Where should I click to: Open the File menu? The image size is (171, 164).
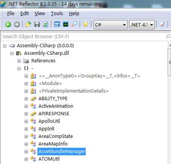tap(11, 14)
